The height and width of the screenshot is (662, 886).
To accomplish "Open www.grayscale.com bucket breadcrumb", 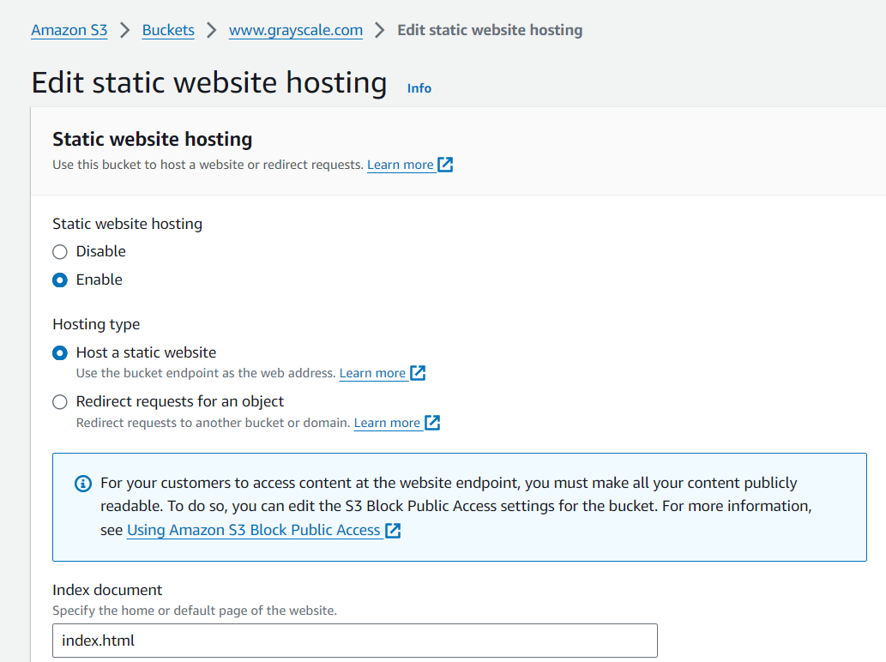I will [x=296, y=30].
